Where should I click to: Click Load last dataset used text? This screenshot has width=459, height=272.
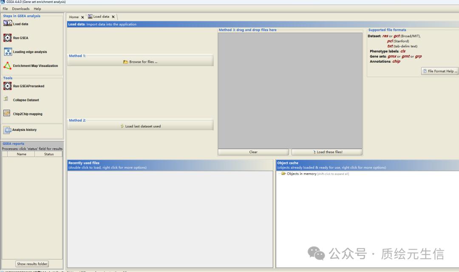[x=143, y=126]
